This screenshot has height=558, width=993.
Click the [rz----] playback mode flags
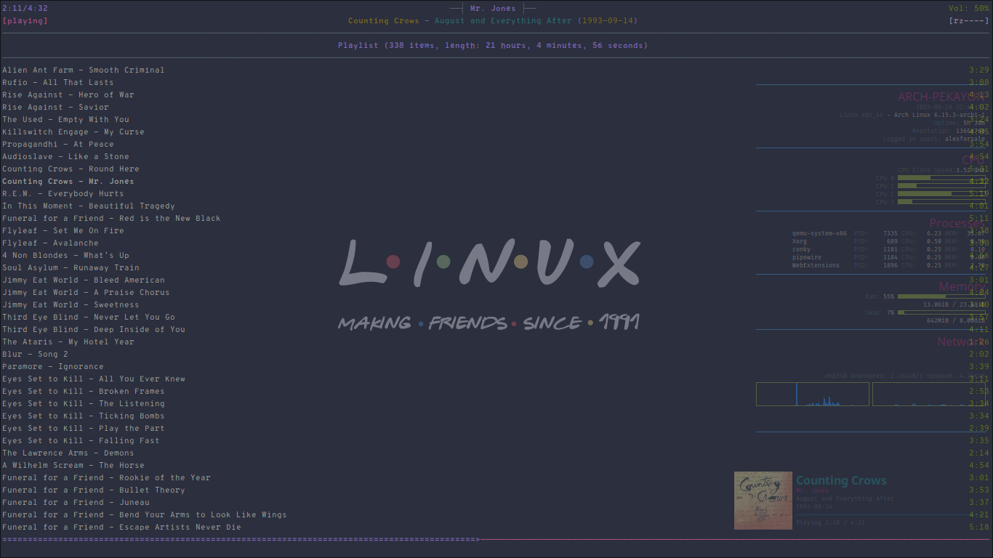point(969,21)
